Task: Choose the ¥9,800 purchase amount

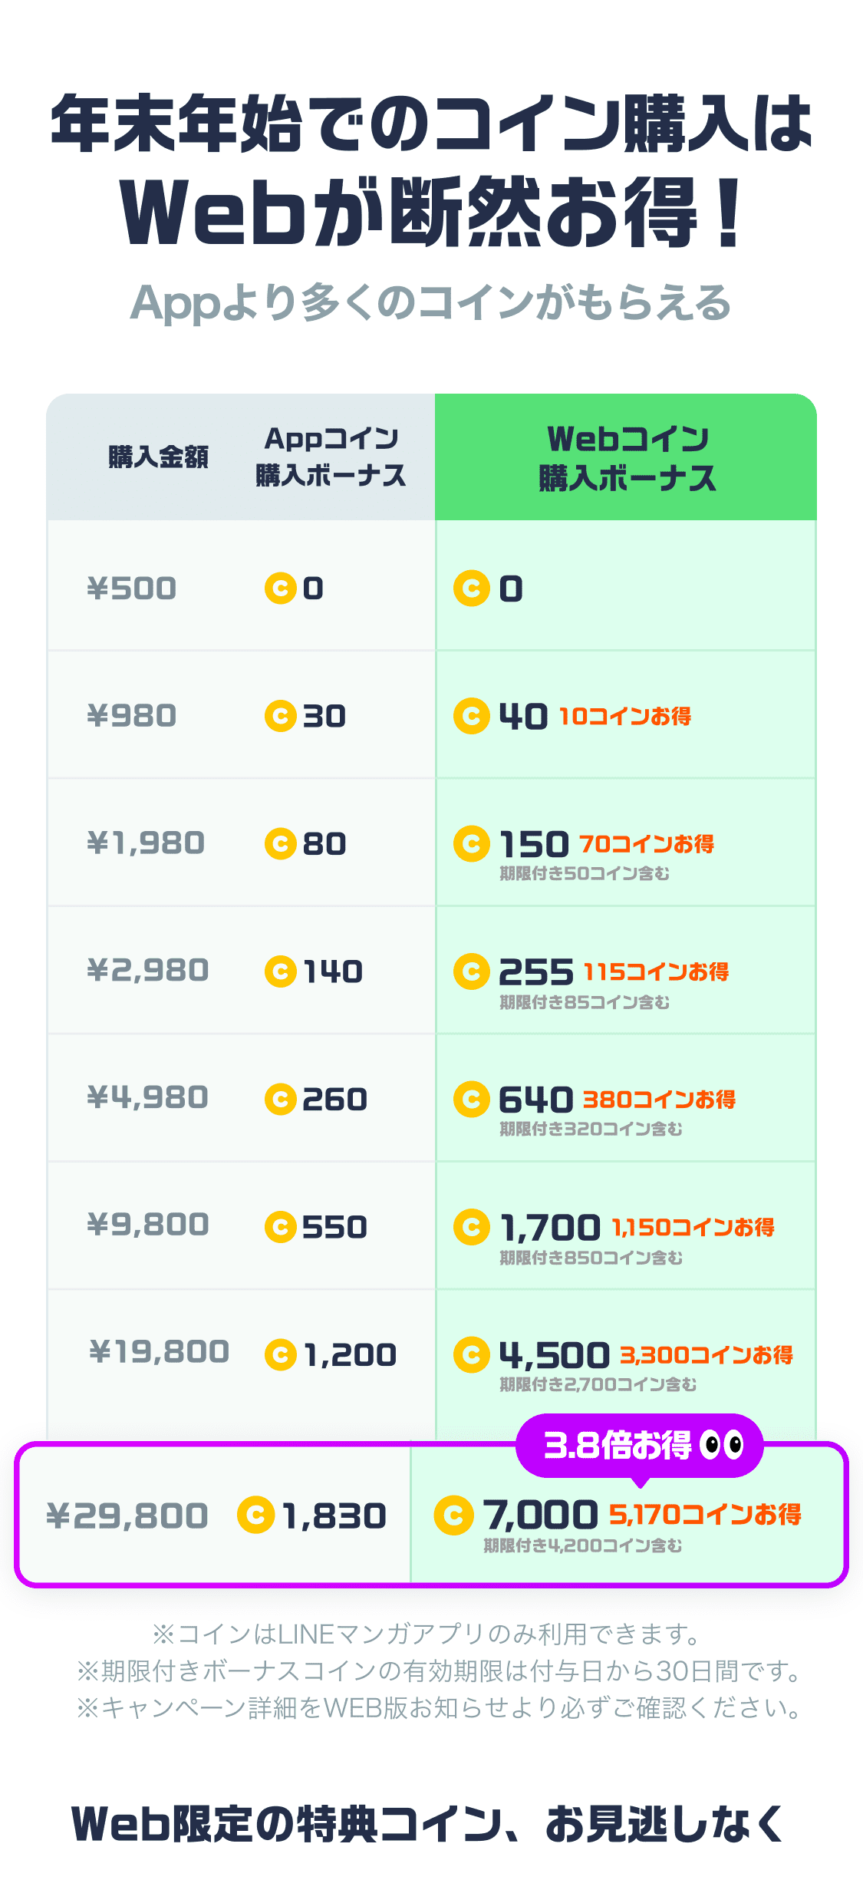Action: click(x=148, y=1225)
